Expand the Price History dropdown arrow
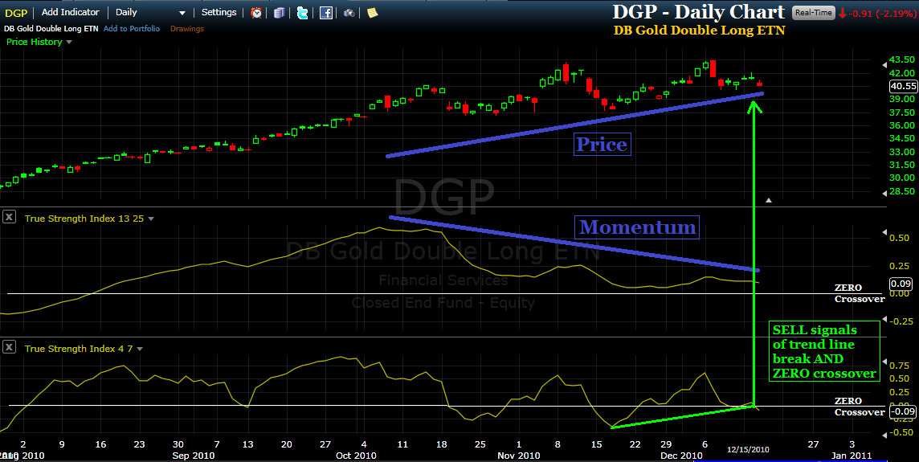919x462 pixels. (x=69, y=43)
